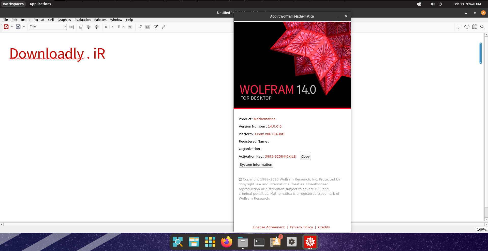The image size is (488, 251).
Task: Open the Cell menu
Action: 51,20
